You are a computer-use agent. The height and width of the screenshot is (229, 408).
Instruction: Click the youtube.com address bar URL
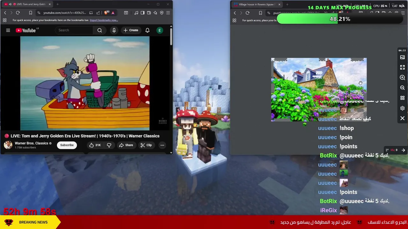(x=65, y=13)
